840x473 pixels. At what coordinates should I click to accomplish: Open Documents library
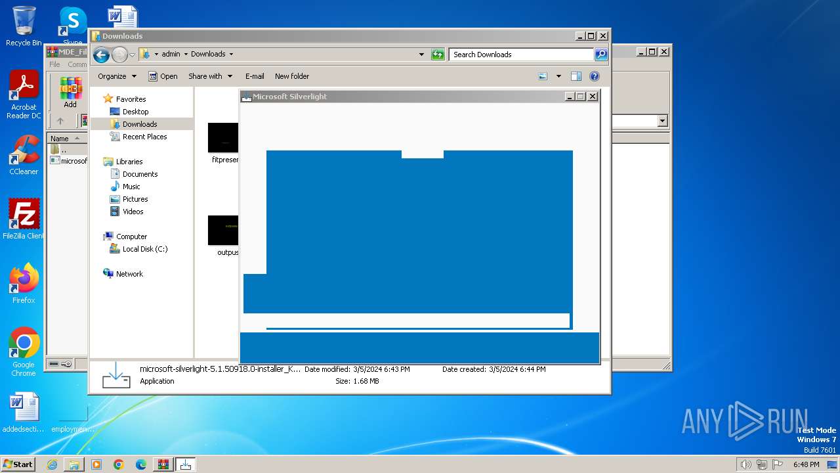pyautogui.click(x=140, y=174)
